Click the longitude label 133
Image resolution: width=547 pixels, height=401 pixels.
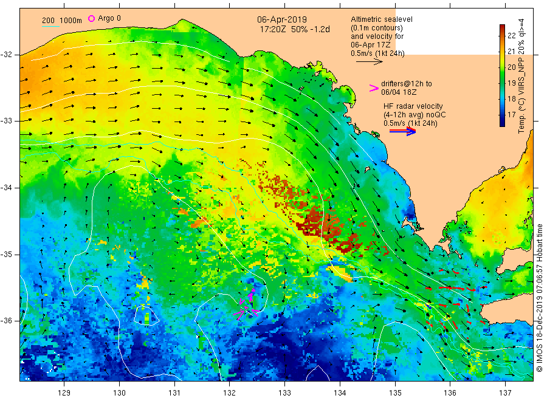284,392
